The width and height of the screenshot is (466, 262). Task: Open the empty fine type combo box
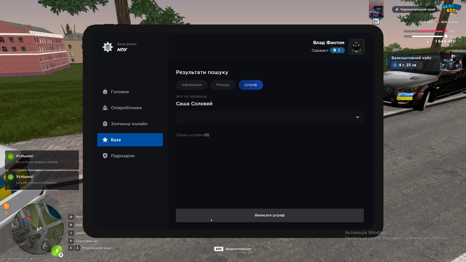pos(270,117)
